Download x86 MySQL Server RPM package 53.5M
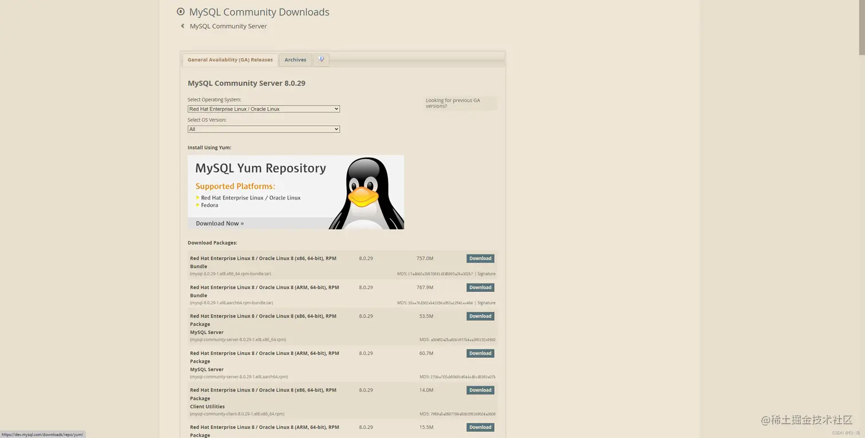The image size is (865, 438). pos(481,316)
